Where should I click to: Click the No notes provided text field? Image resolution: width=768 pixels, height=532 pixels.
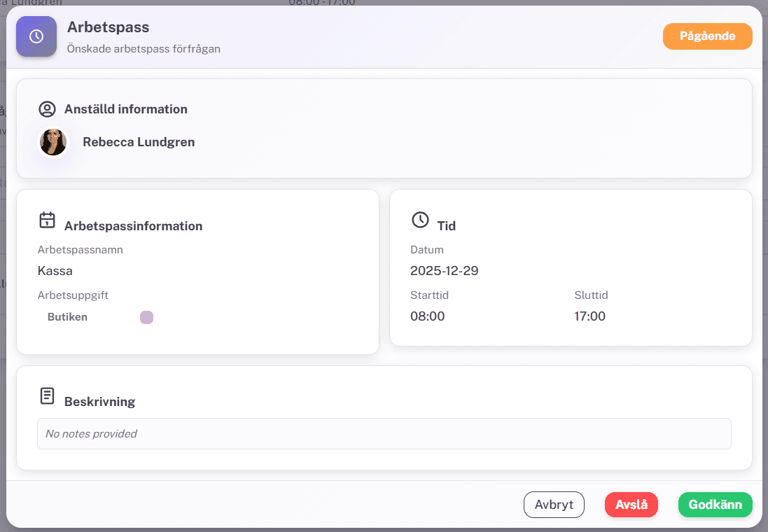tap(384, 434)
